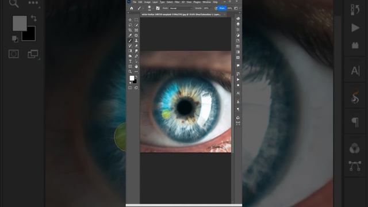368x207 pixels.
Task: Open the workspace switcher icon
Action: coord(236,8)
